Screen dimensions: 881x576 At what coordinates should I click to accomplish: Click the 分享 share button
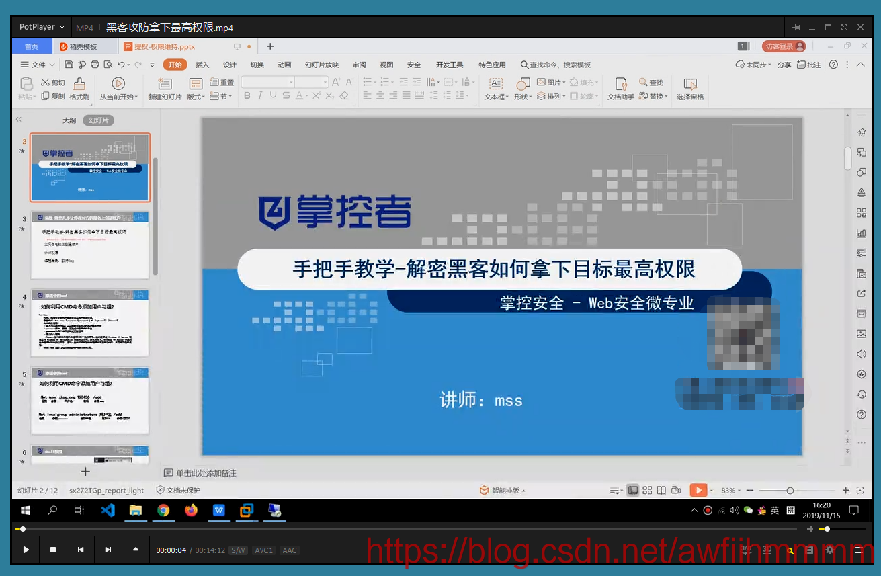click(784, 65)
